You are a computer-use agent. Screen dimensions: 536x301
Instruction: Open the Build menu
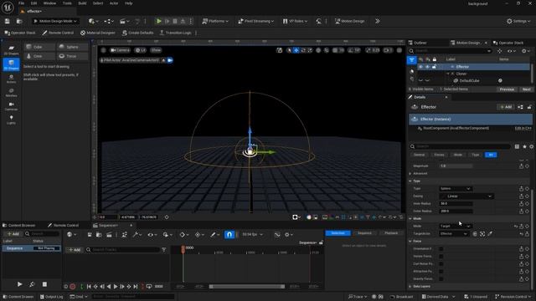click(x=82, y=3)
